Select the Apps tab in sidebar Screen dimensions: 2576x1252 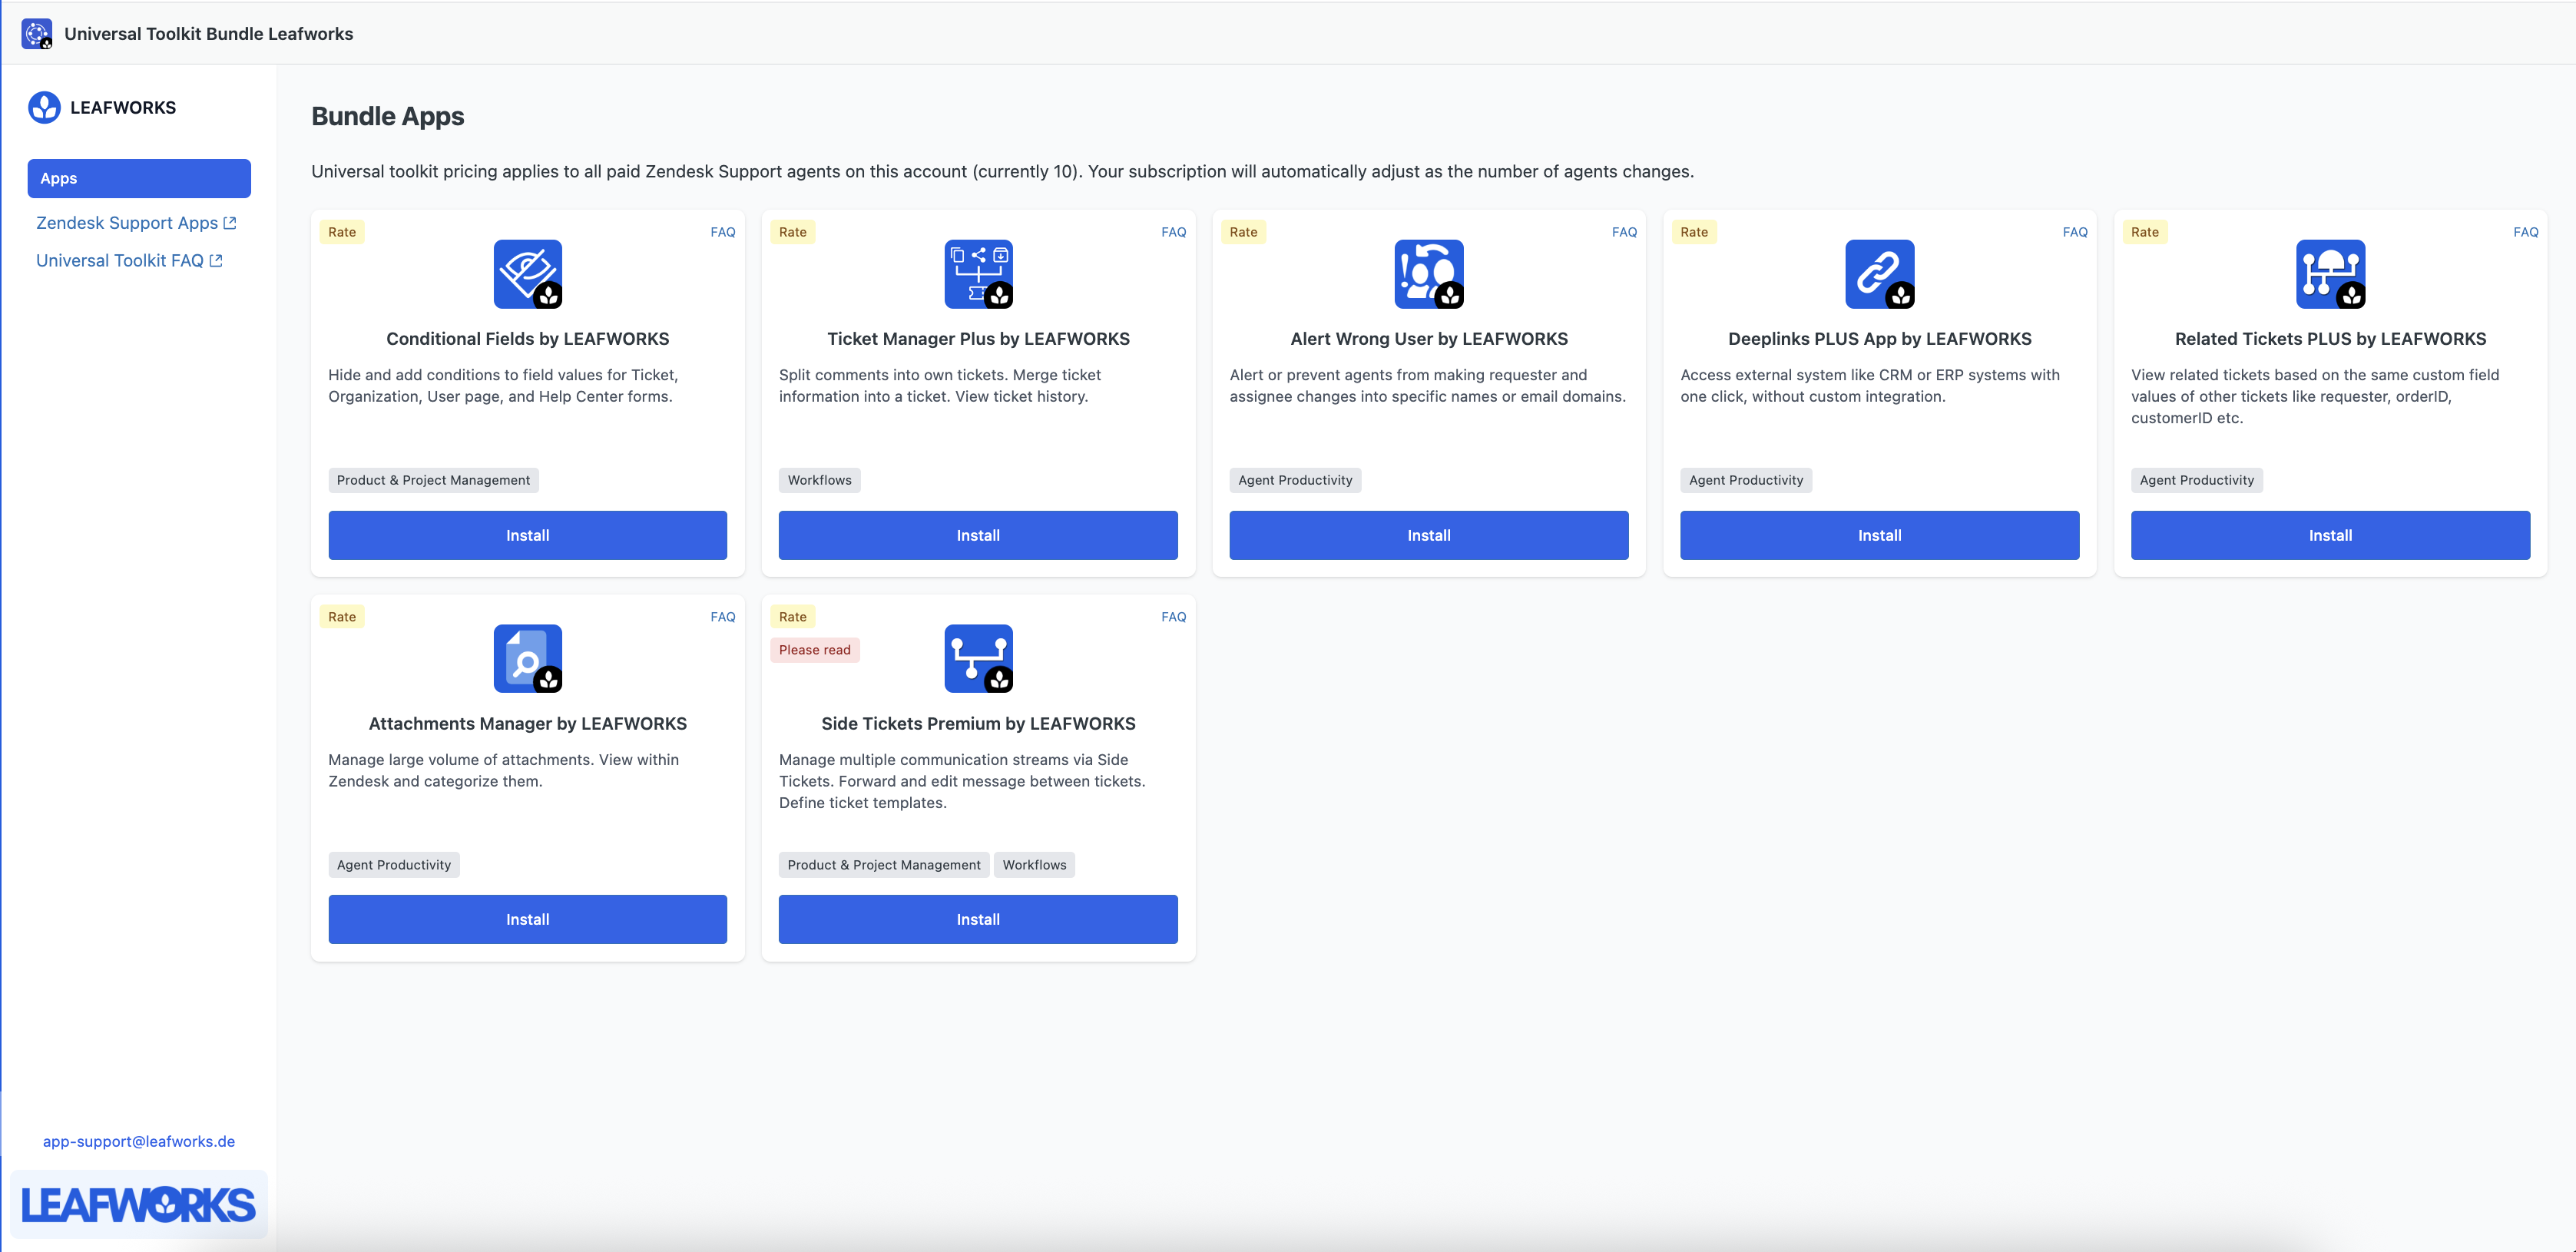[139, 178]
